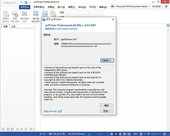Select the 书签 panel tab

13,26
